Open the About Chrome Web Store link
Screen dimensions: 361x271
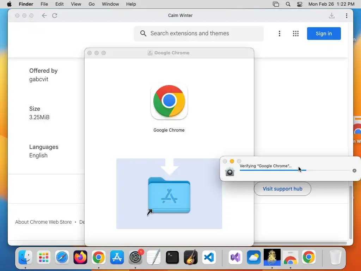pos(43,222)
